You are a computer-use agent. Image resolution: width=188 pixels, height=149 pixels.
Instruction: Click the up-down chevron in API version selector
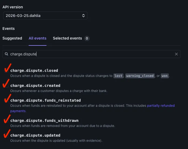tap(83, 16)
